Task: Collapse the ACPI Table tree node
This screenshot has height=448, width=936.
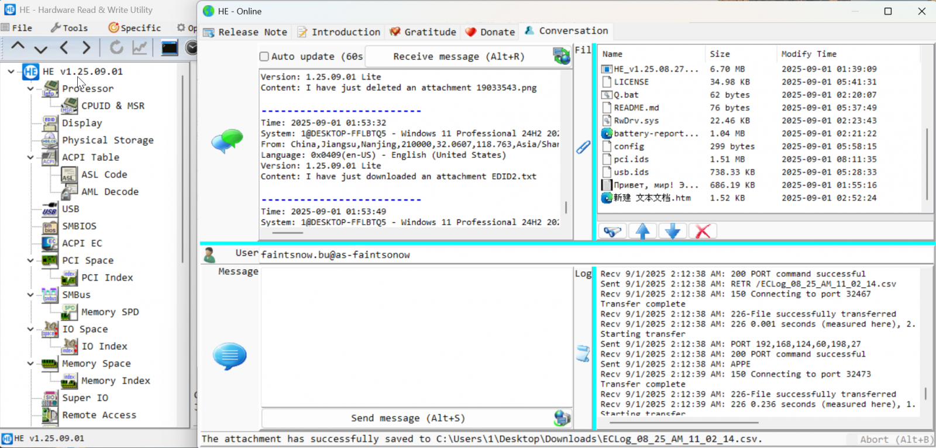Action: [30, 157]
